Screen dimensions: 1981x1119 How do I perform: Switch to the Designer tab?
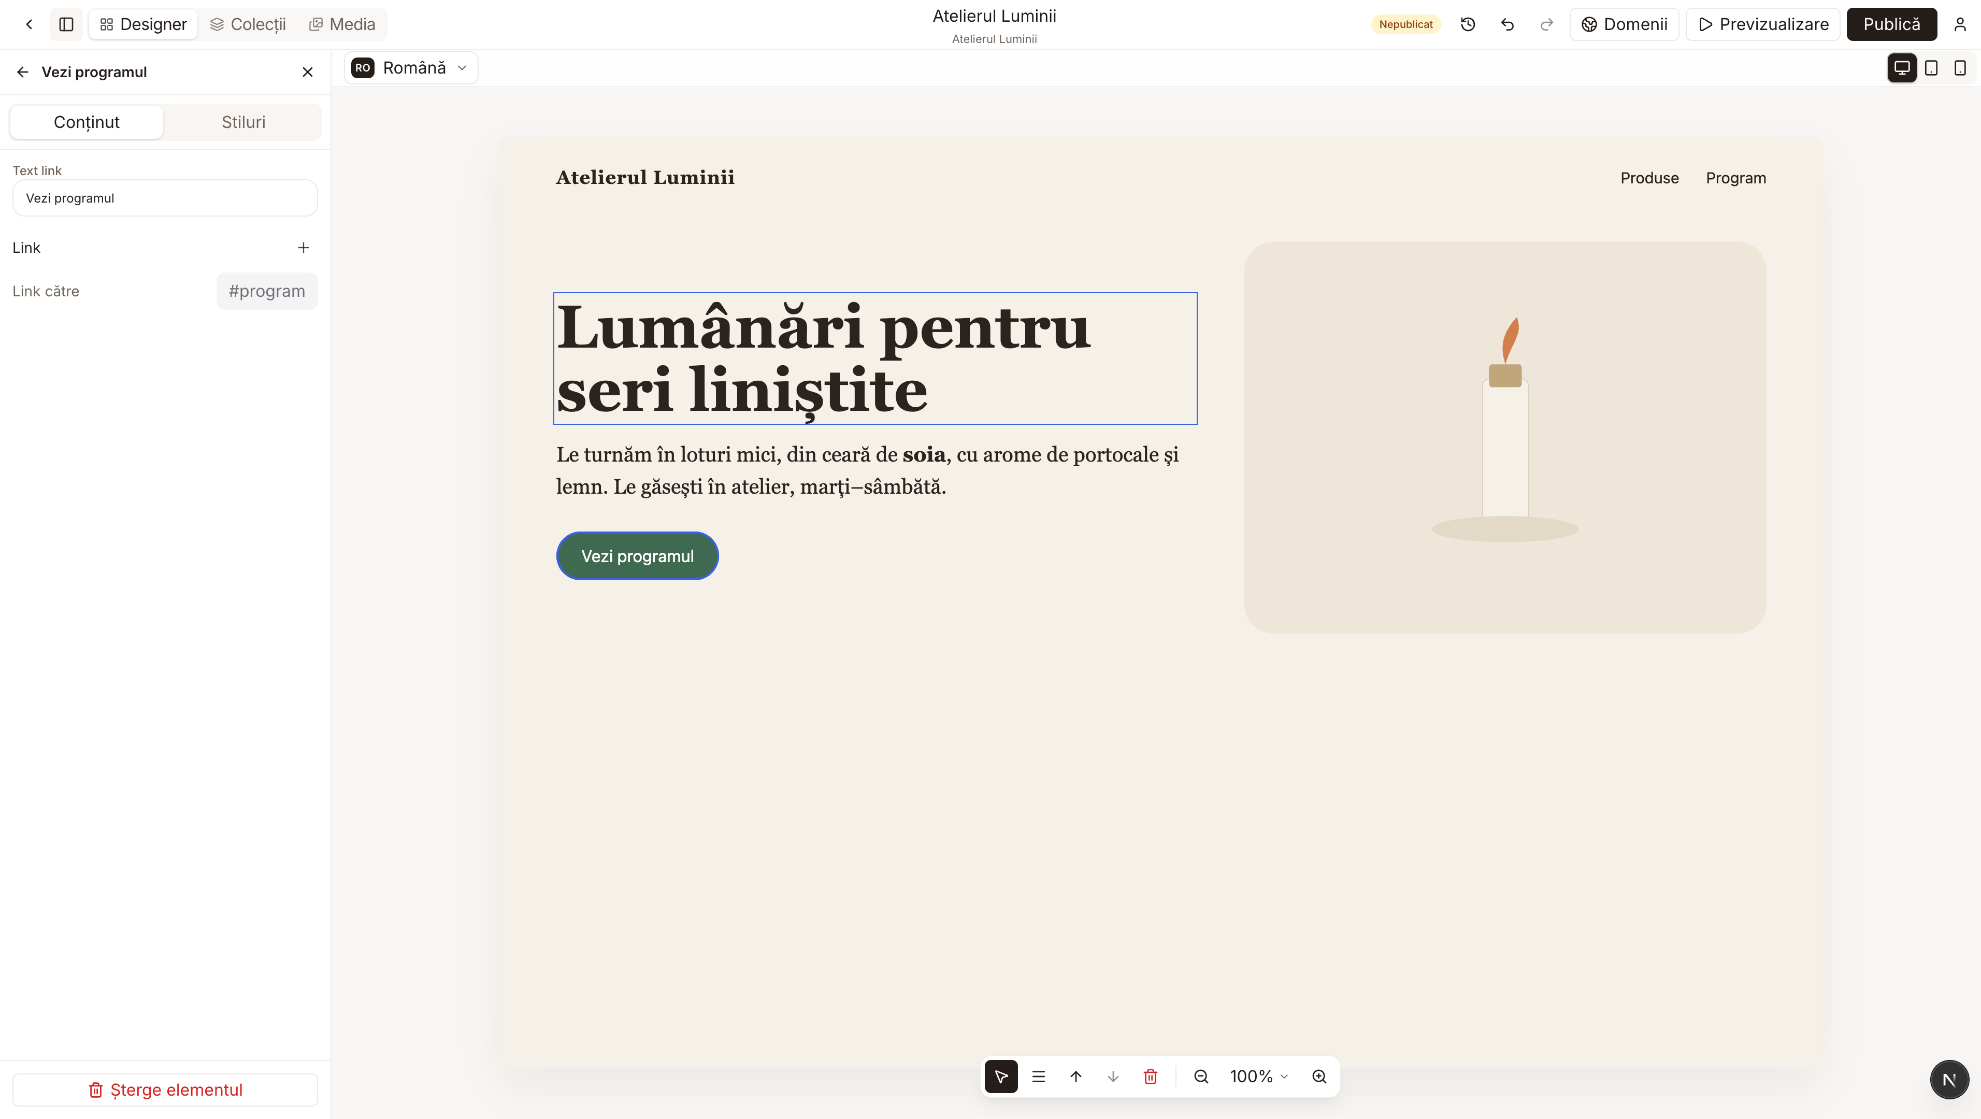click(144, 24)
